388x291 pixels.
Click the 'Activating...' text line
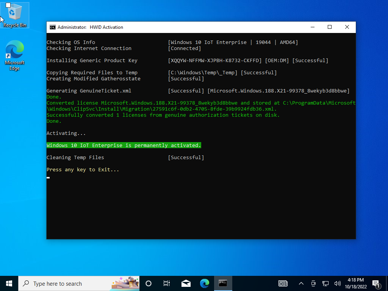pyautogui.click(x=66, y=133)
